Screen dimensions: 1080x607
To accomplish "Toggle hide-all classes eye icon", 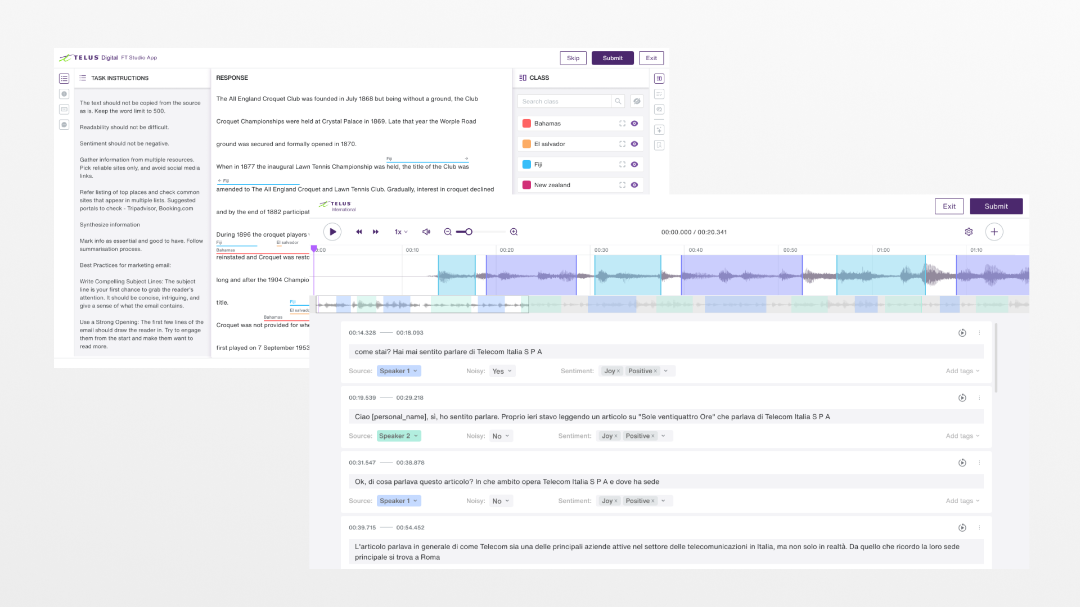I will [x=637, y=101].
